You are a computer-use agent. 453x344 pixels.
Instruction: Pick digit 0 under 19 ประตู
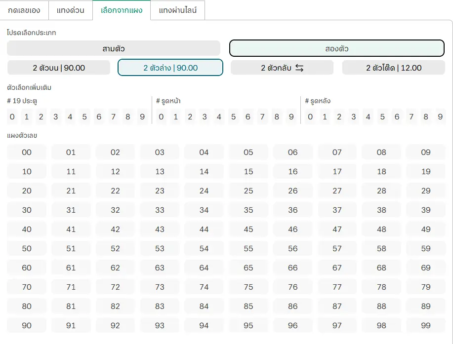12,117
